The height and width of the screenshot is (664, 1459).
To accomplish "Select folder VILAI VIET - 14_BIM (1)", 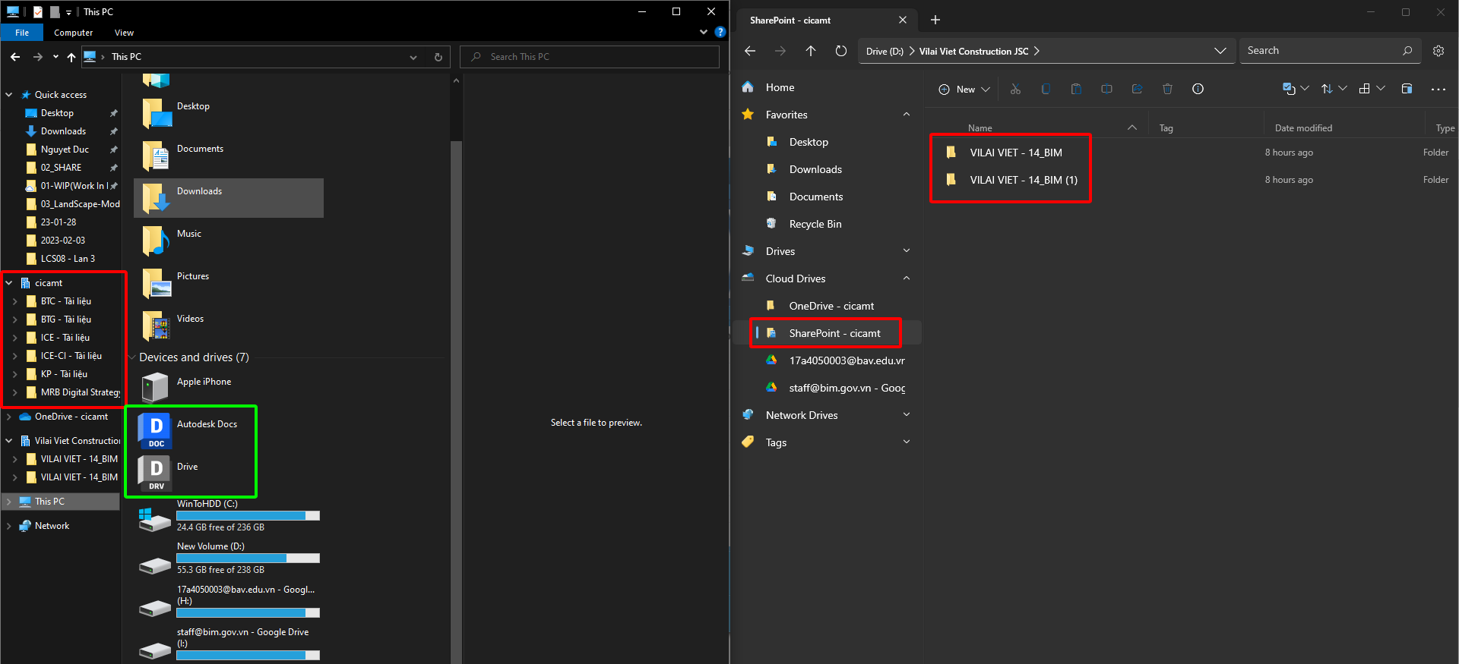I will click(x=1023, y=180).
